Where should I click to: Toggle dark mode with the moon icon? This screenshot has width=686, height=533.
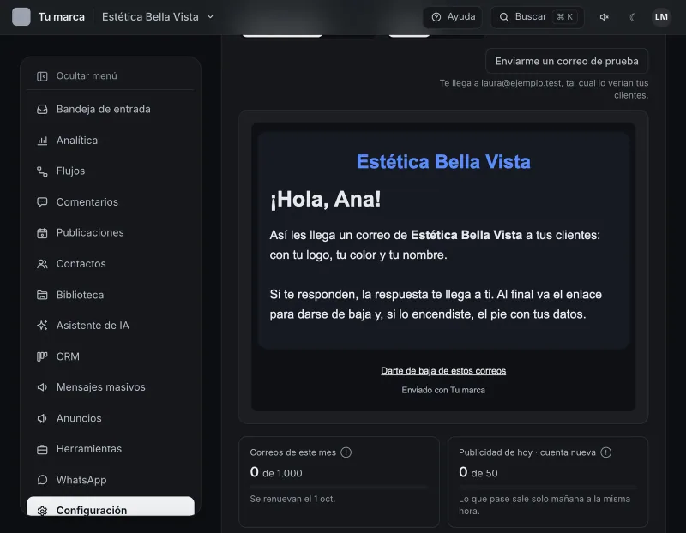(x=632, y=17)
